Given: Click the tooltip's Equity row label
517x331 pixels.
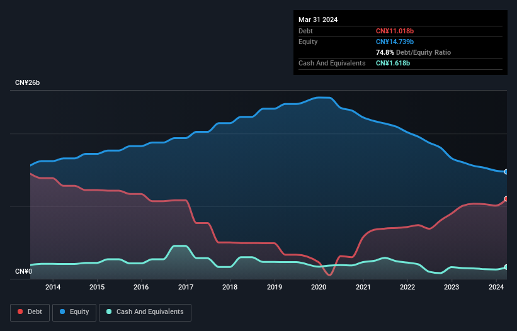Looking at the screenshot, I should (308, 42).
